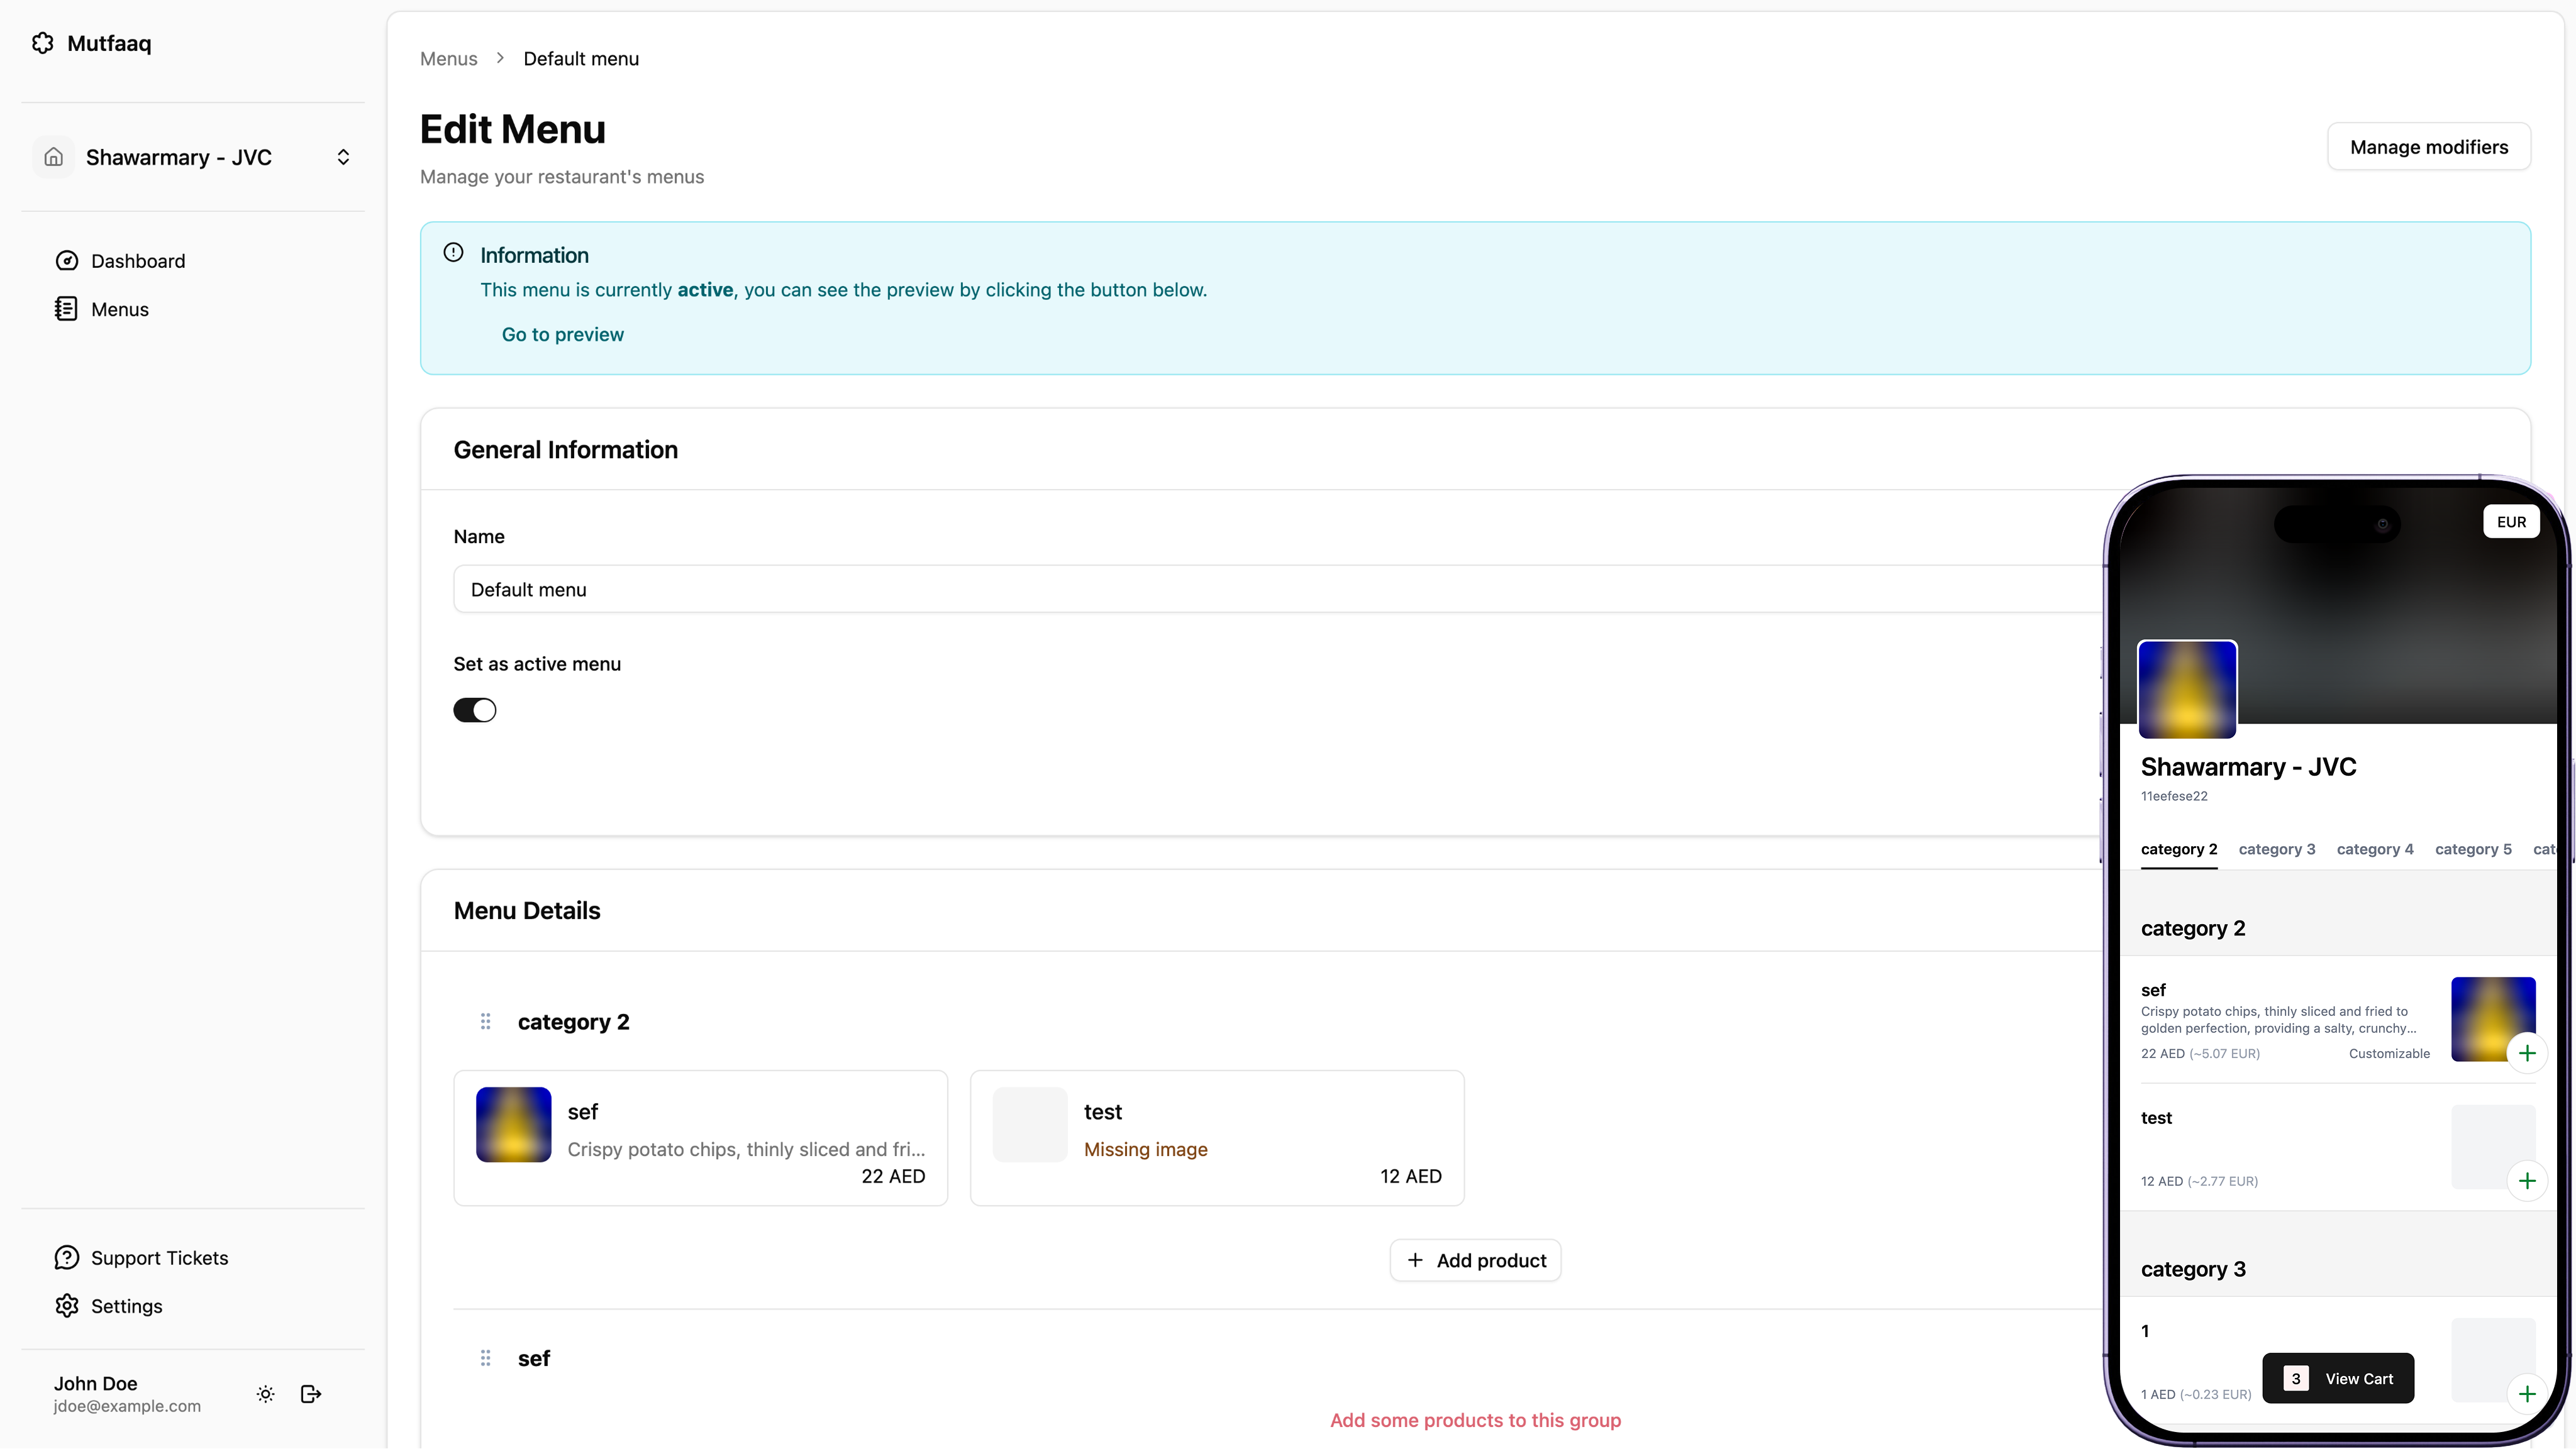
Task: Open Dashboard from sidebar icon
Action: (66, 261)
